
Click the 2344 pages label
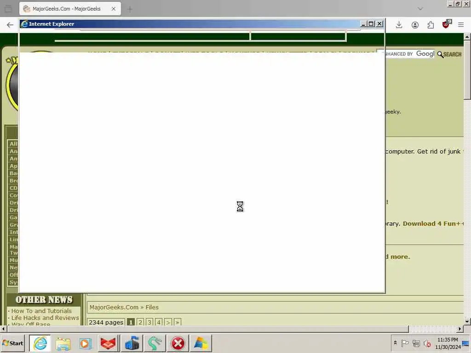[x=106, y=322]
